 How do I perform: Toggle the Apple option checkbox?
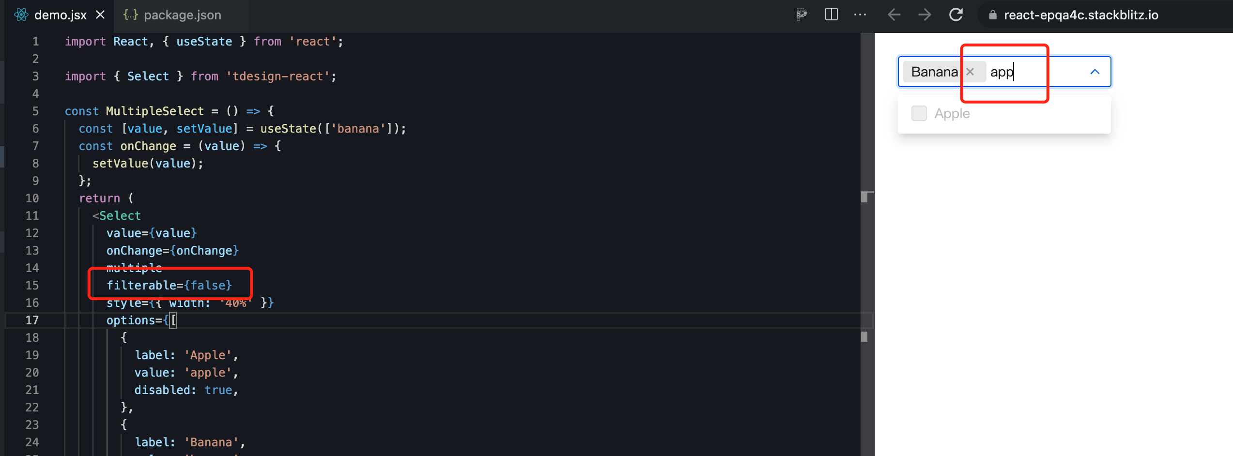click(x=919, y=113)
